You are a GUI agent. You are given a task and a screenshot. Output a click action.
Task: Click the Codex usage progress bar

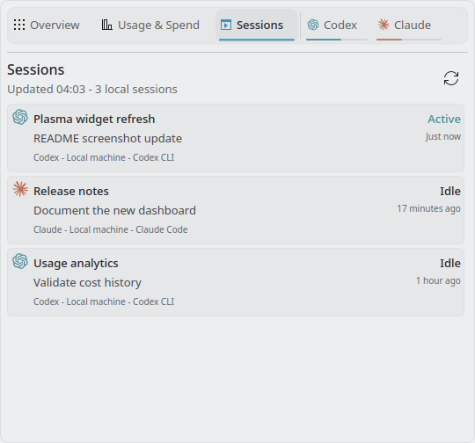tap(337, 40)
